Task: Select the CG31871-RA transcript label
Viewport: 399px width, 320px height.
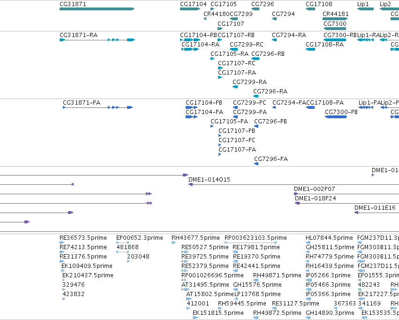Action: [x=78, y=35]
